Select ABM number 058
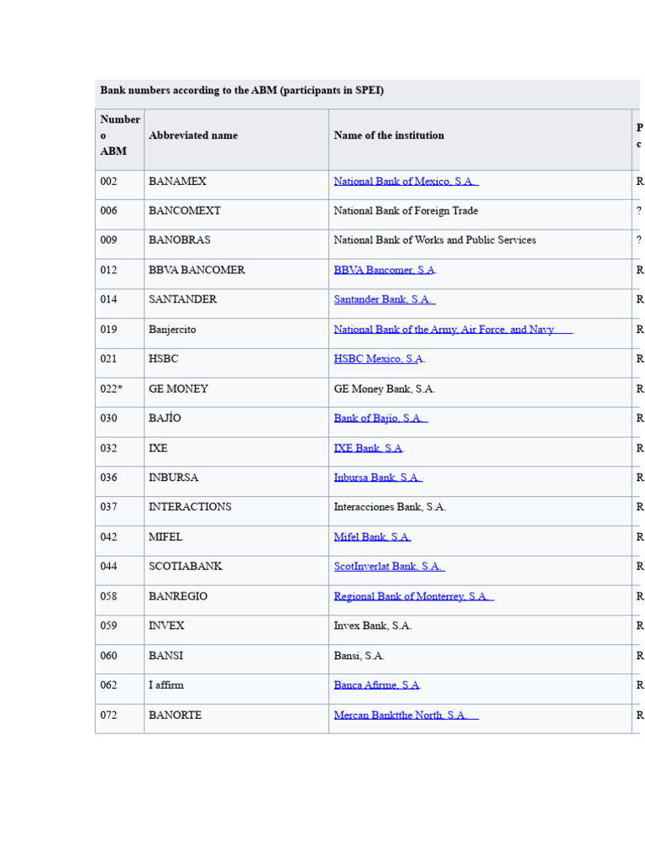Screen dimensions: 645x861 click(x=108, y=596)
